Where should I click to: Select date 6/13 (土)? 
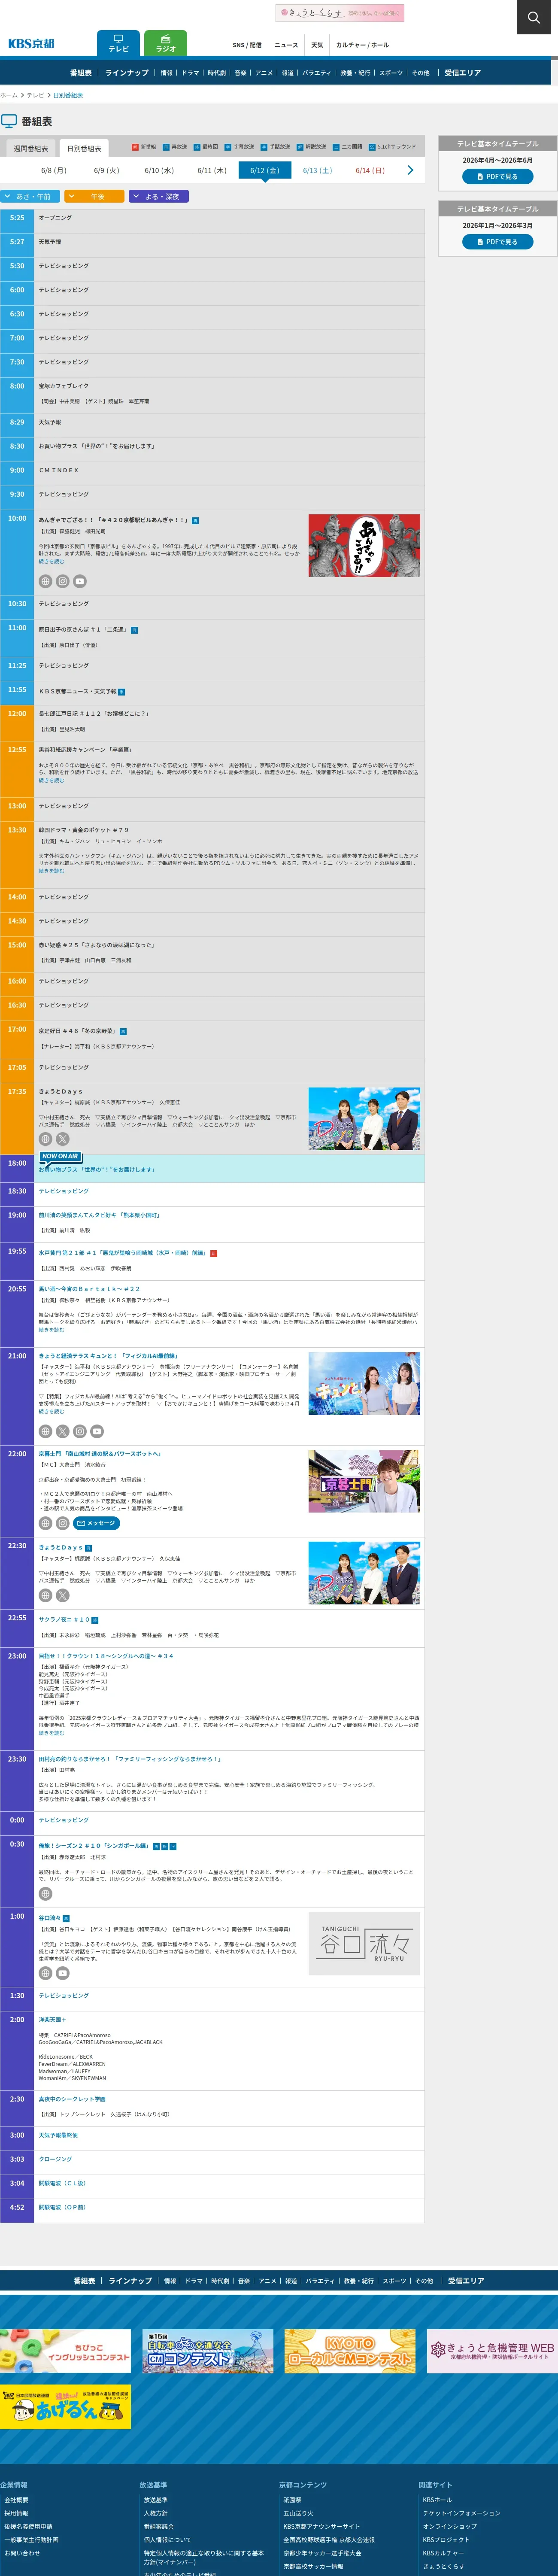(x=317, y=170)
